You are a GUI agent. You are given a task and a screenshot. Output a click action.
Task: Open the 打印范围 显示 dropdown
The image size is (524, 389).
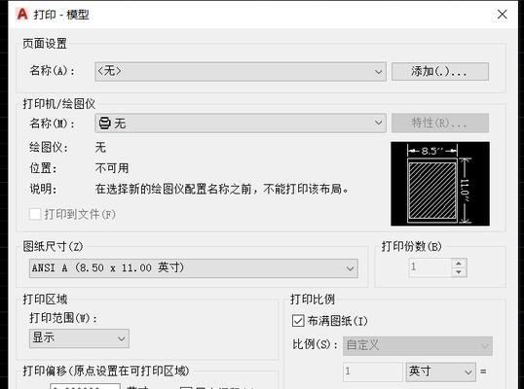79,338
